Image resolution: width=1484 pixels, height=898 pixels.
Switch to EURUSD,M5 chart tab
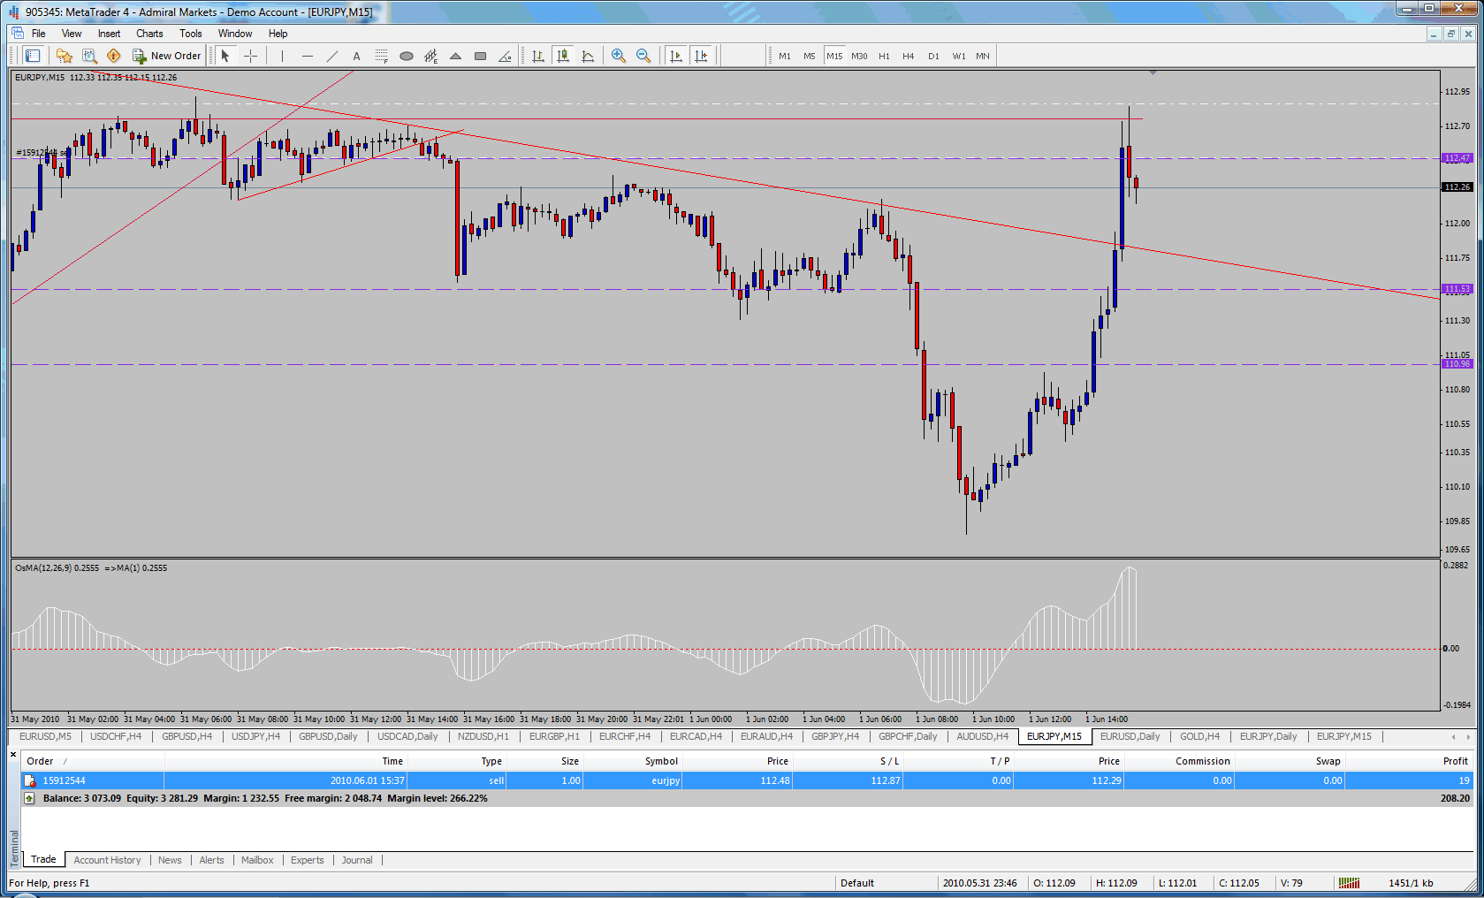point(45,736)
